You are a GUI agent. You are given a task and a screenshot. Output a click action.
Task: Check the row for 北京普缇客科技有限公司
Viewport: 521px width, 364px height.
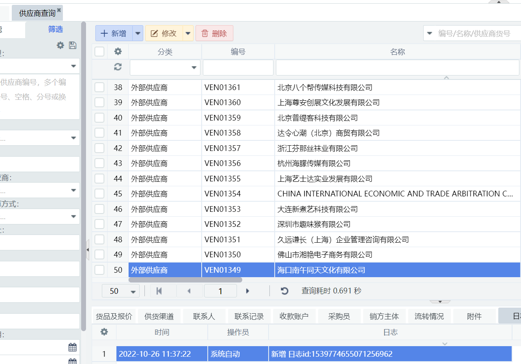pyautogui.click(x=99, y=118)
